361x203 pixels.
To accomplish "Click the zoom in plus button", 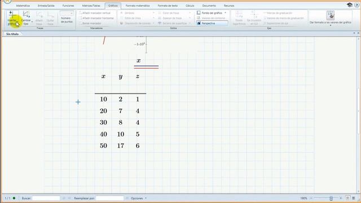I will coord(341,198).
